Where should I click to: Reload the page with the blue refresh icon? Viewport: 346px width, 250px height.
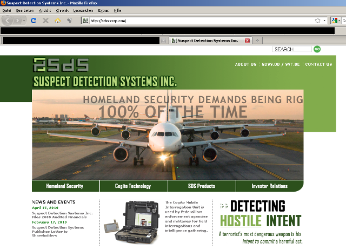point(34,21)
